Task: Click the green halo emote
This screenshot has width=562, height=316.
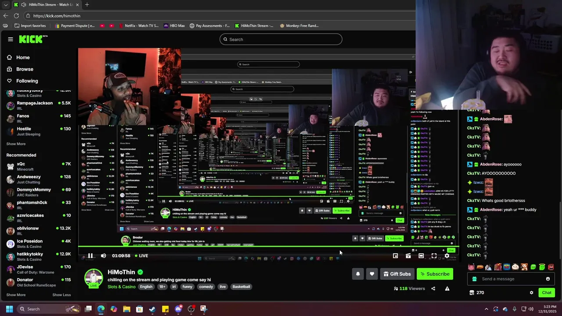Action: coord(542,267)
